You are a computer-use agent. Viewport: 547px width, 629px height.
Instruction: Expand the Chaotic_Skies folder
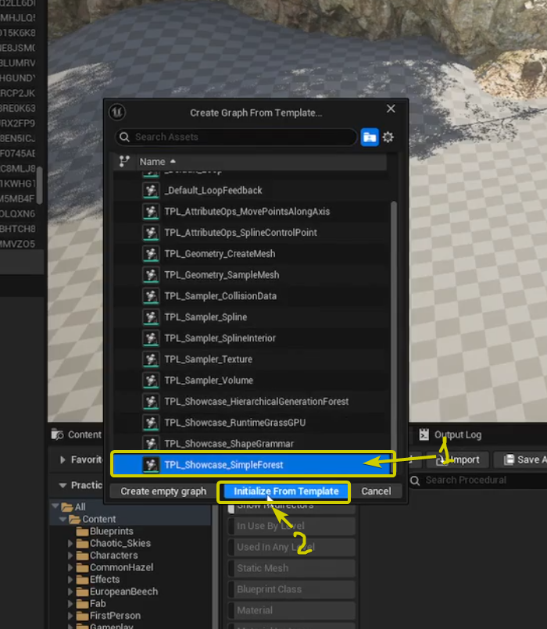(70, 543)
